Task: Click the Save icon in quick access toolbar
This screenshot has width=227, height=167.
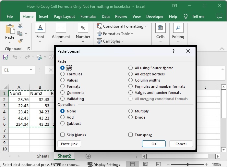Action: pyautogui.click(x=6, y=57)
